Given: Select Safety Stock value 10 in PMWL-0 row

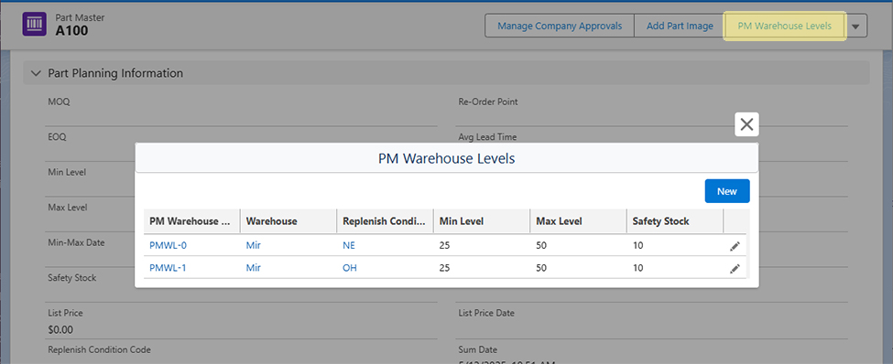Looking at the screenshot, I should [637, 246].
